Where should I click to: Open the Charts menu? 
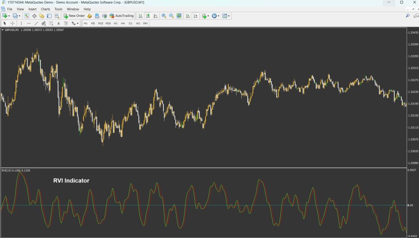[x=45, y=9]
